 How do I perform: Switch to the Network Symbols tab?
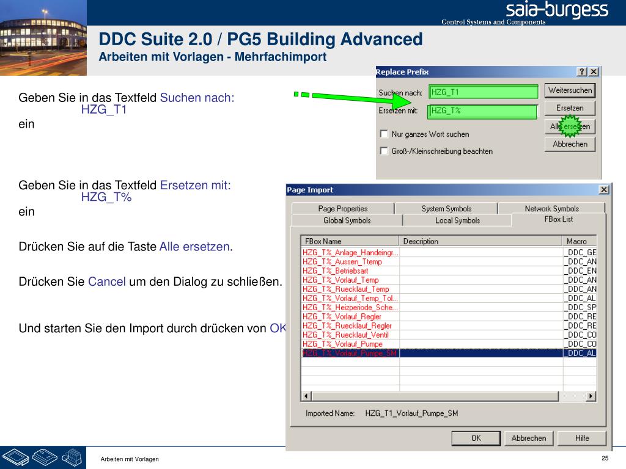tap(551, 209)
